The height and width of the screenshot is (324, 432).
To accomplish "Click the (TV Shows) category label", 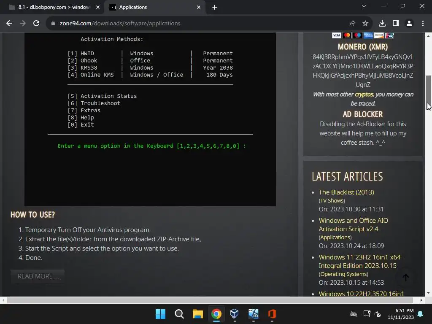I will (x=332, y=200).
